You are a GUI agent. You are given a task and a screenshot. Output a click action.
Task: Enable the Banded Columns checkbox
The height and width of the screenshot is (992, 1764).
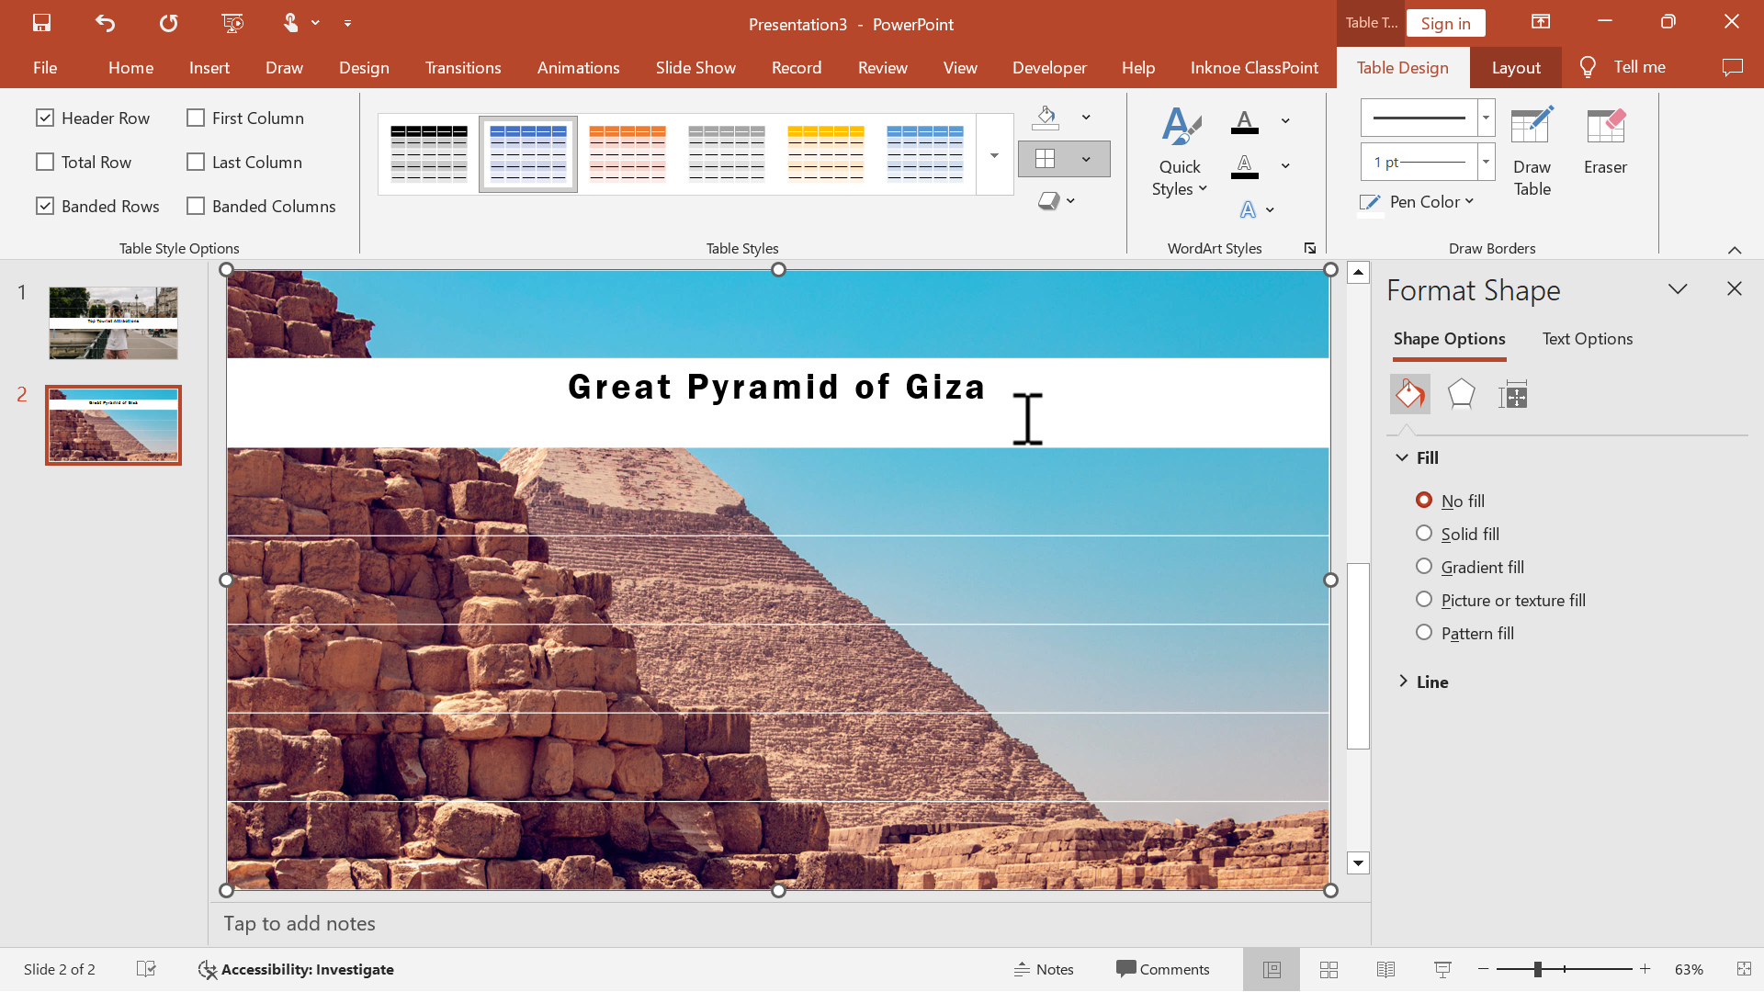197,206
